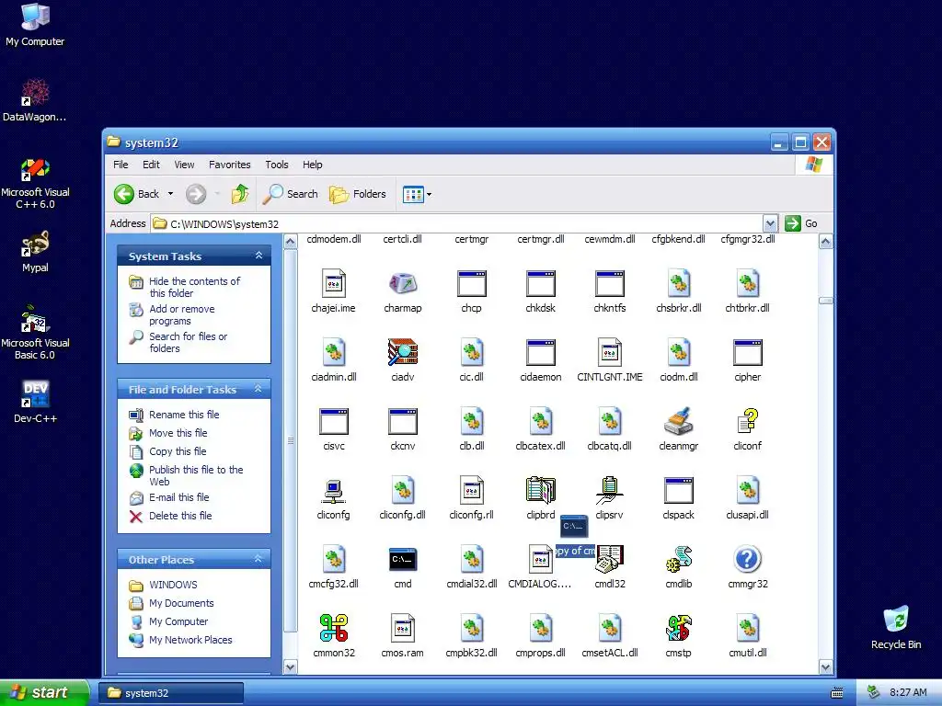Go up one folder level
This screenshot has height=706, width=942.
[240, 194]
